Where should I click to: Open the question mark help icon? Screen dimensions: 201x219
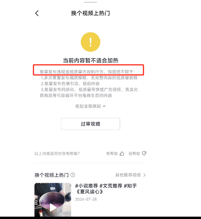(73, 175)
